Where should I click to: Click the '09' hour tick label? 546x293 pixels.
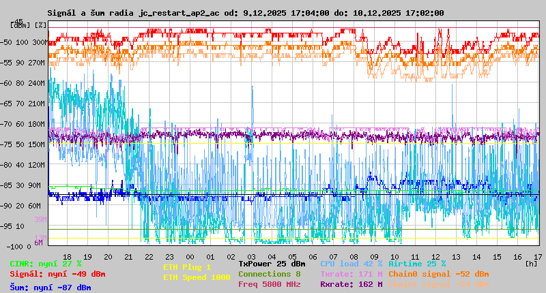point(374,257)
